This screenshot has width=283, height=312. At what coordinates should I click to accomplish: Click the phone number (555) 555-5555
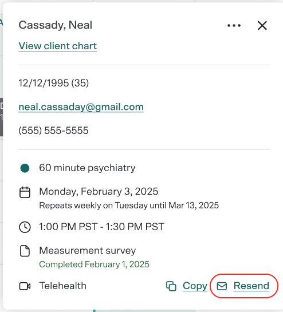(x=53, y=131)
